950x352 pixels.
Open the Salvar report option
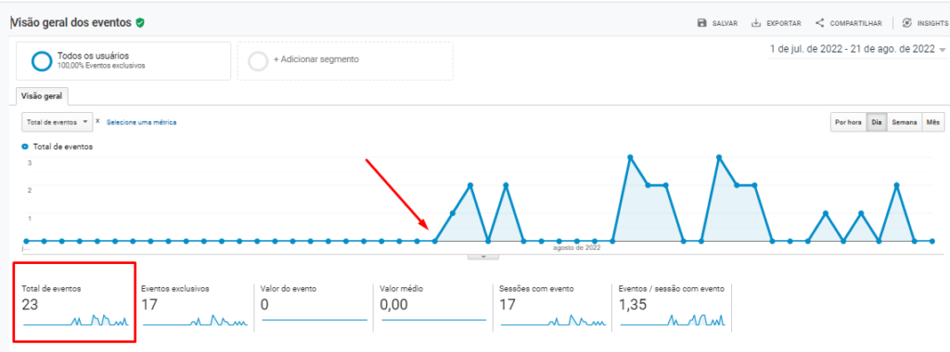point(717,23)
